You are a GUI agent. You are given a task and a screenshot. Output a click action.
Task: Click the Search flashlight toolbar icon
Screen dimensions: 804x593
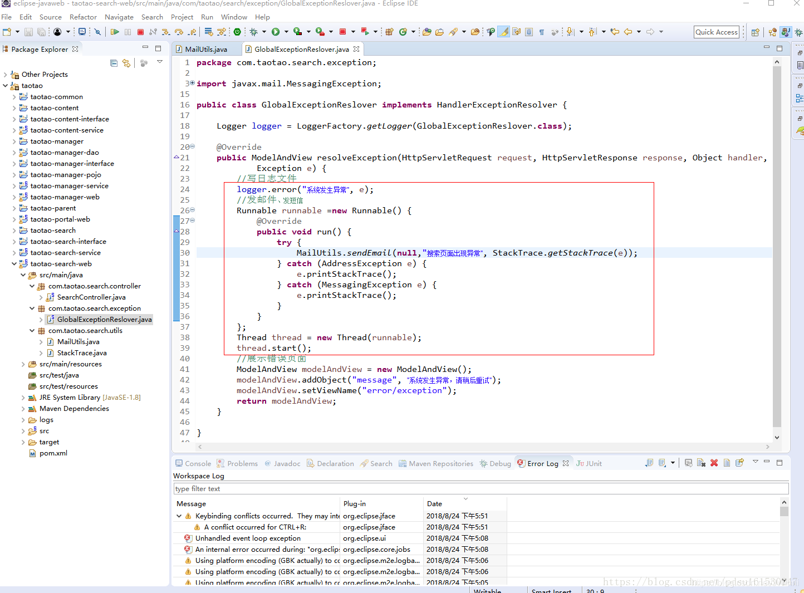pos(453,32)
